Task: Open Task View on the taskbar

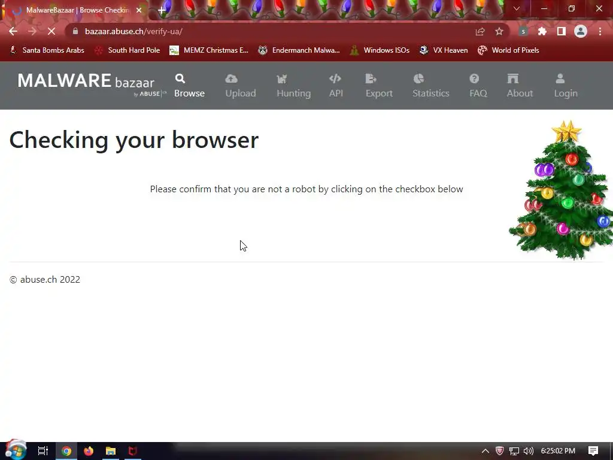Action: [x=43, y=451]
